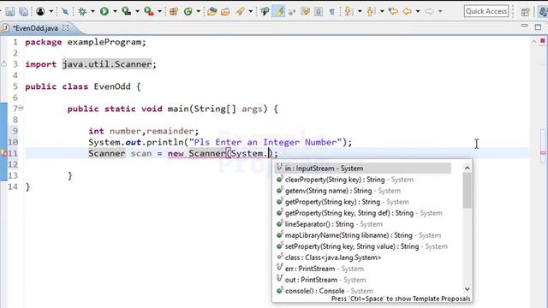Choose 'class : Class<java.lang.System>' proposal
This screenshot has height=308, width=548.
(x=362, y=258)
